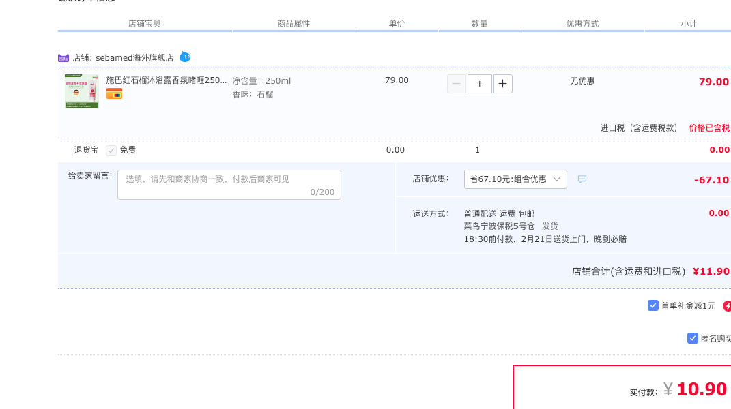Click the red 价格已含税 text

[709, 128]
